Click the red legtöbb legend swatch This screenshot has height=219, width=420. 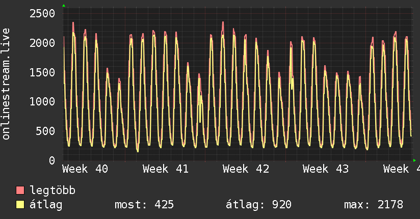tap(20, 191)
